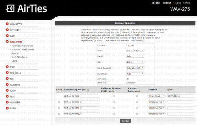Toggle the AirTouch checkbox
This screenshot has height=125, width=197.
128,79
